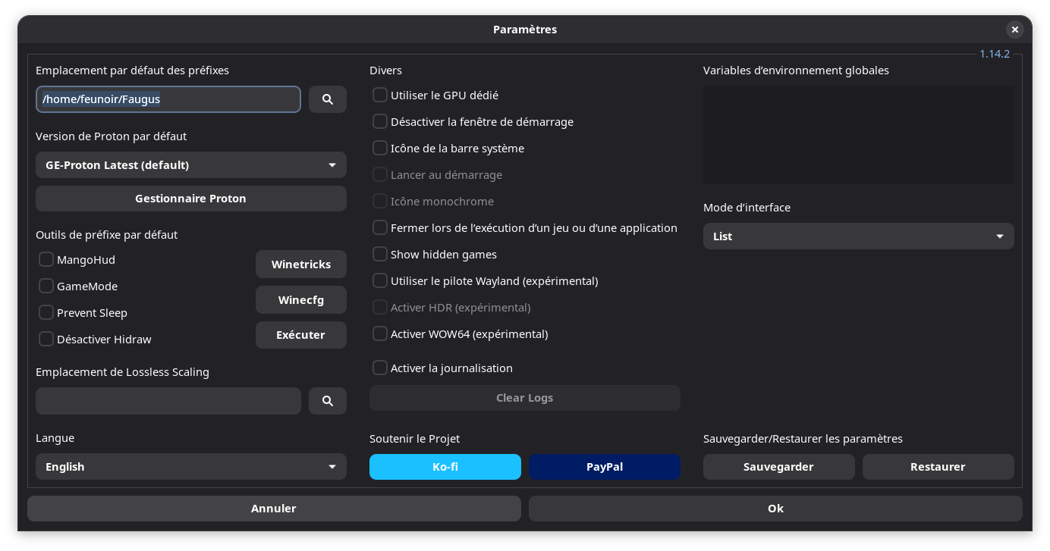The image size is (1050, 551).
Task: Toggle Icône de la barre système
Action: click(x=380, y=149)
